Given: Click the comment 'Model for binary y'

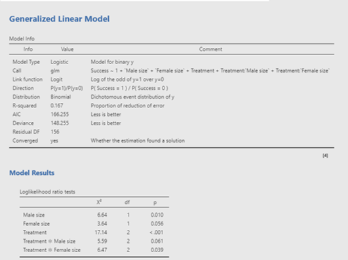Looking at the screenshot, I should [112, 62].
